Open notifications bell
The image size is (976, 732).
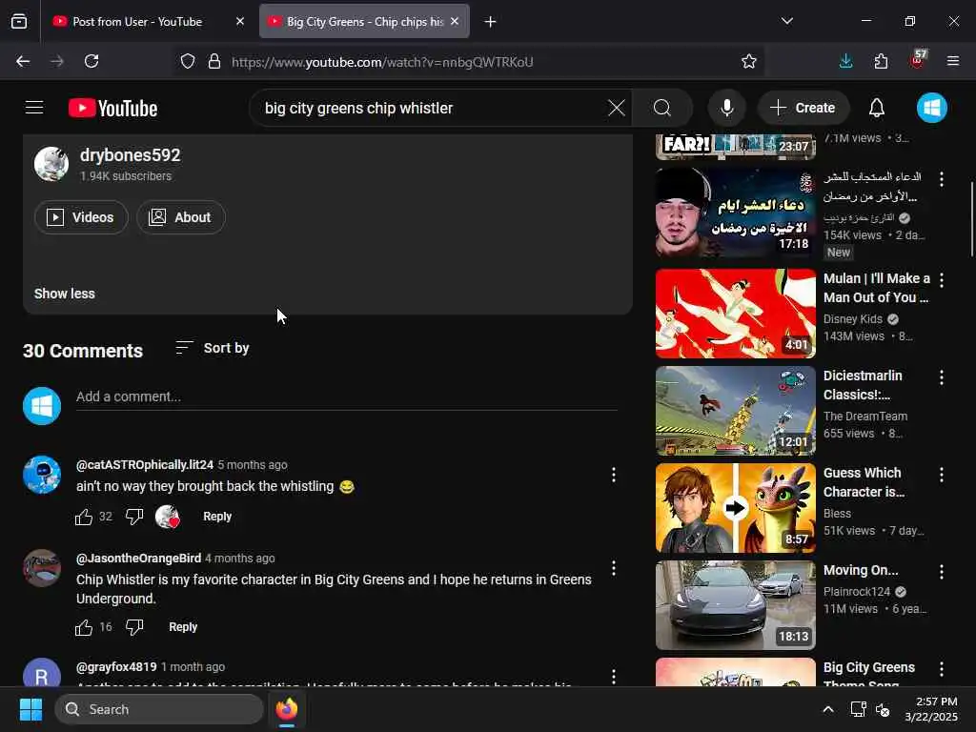point(877,108)
